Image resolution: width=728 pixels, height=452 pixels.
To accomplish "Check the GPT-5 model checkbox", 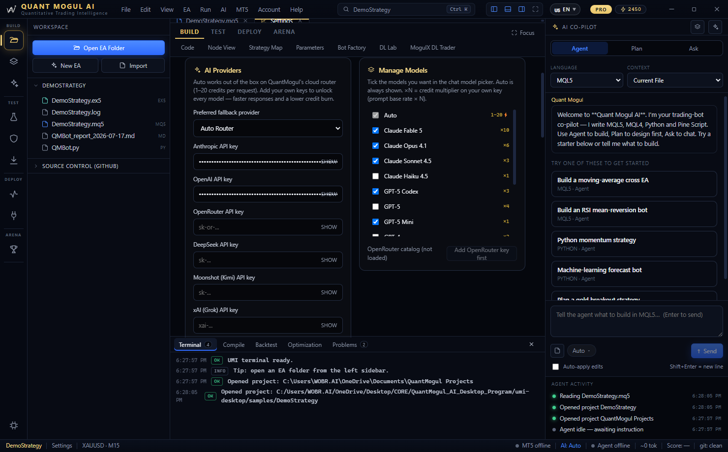I will [375, 207].
